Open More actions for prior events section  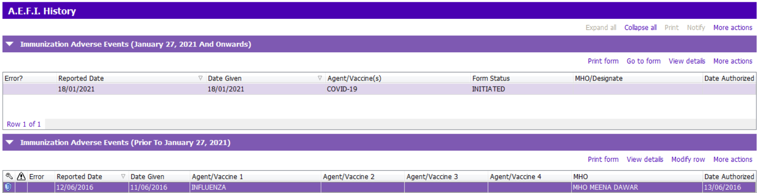tap(732, 159)
